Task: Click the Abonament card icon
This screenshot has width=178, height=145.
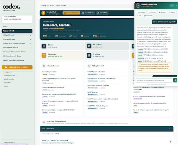Action: 44,55
